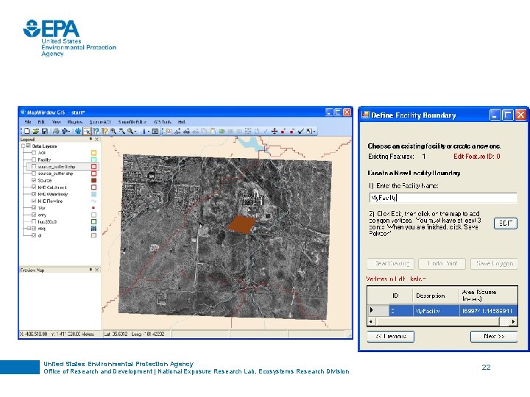Click the first Shapefile Editor new-shapefile icon
This screenshot has width=530, height=397.
[169, 132]
